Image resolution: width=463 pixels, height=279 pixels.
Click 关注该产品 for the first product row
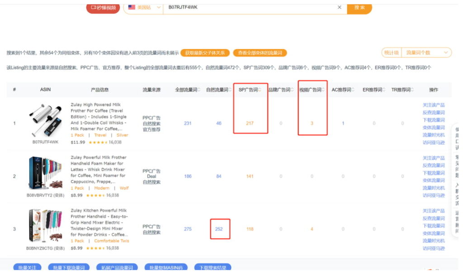[433, 105]
